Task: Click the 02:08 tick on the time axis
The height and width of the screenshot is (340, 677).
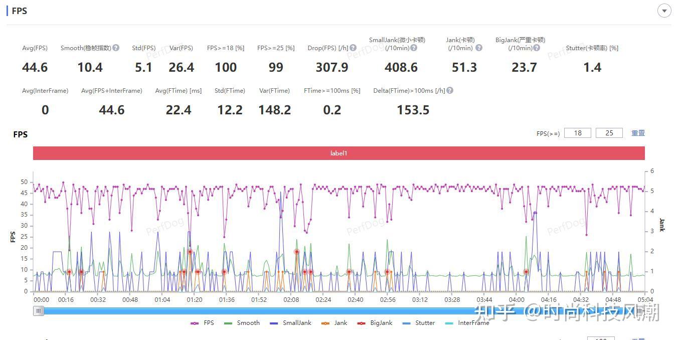Action: point(291,300)
